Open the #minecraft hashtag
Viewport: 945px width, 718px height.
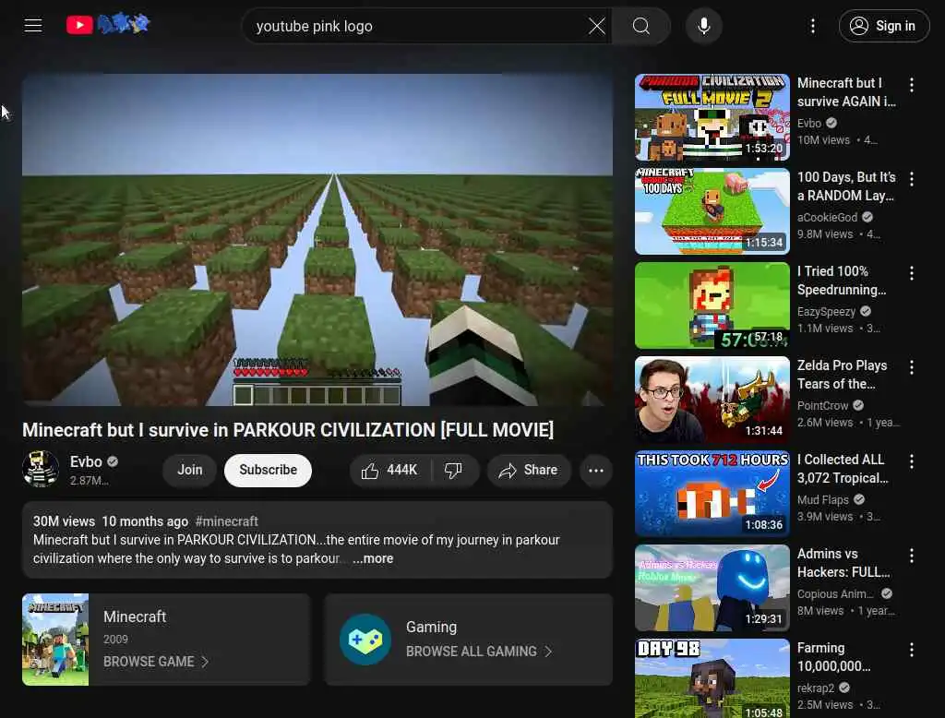point(227,521)
